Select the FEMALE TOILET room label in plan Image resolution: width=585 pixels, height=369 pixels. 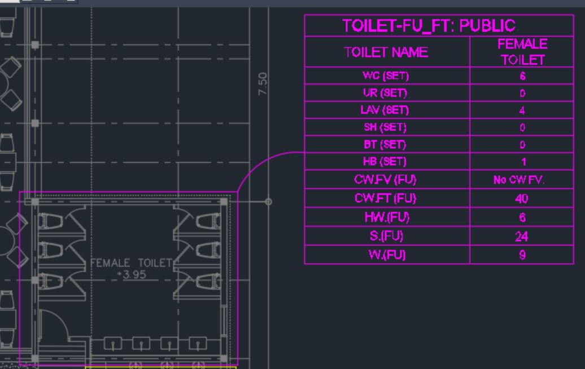click(x=130, y=263)
